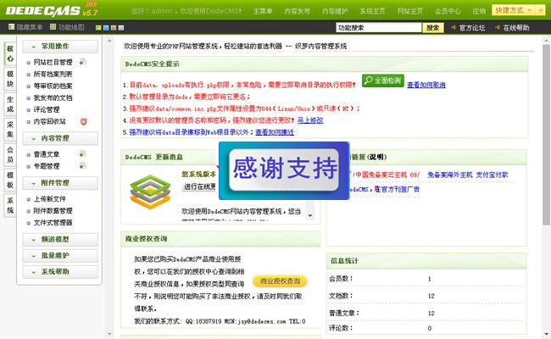Viewport: 551px width, 339px height.
Task: Open 评论管理 in the sidebar
Action: (47, 109)
